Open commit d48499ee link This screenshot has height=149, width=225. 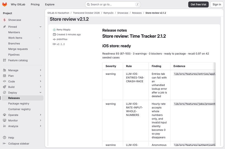click(62, 39)
